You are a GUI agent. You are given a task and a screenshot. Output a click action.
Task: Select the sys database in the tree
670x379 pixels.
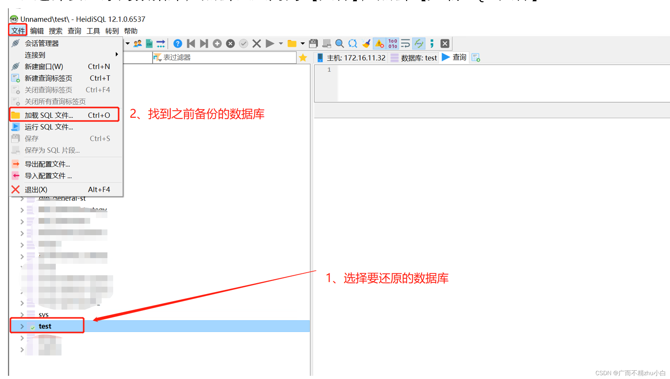point(44,315)
